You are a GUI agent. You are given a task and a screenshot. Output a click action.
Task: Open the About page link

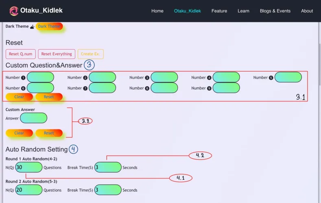[307, 11]
